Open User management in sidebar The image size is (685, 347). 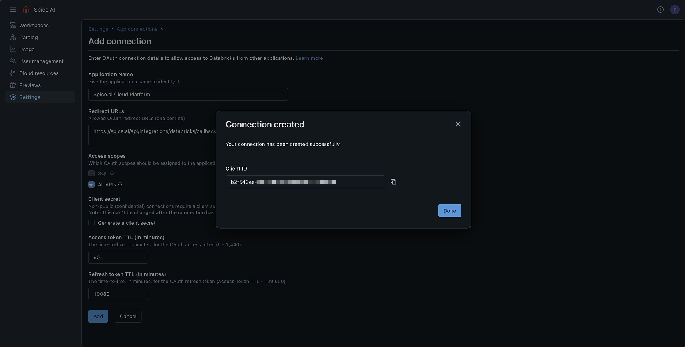pyautogui.click(x=41, y=61)
